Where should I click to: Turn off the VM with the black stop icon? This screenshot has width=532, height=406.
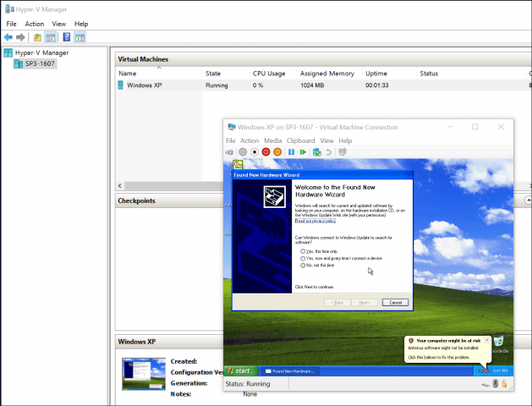pos(255,152)
